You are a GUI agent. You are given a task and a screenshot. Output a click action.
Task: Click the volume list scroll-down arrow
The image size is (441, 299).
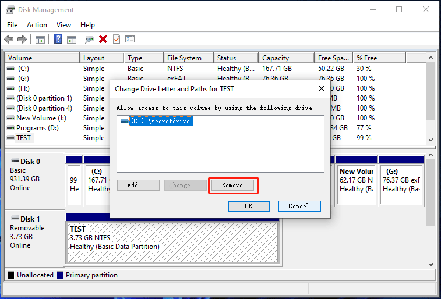pos(431,140)
